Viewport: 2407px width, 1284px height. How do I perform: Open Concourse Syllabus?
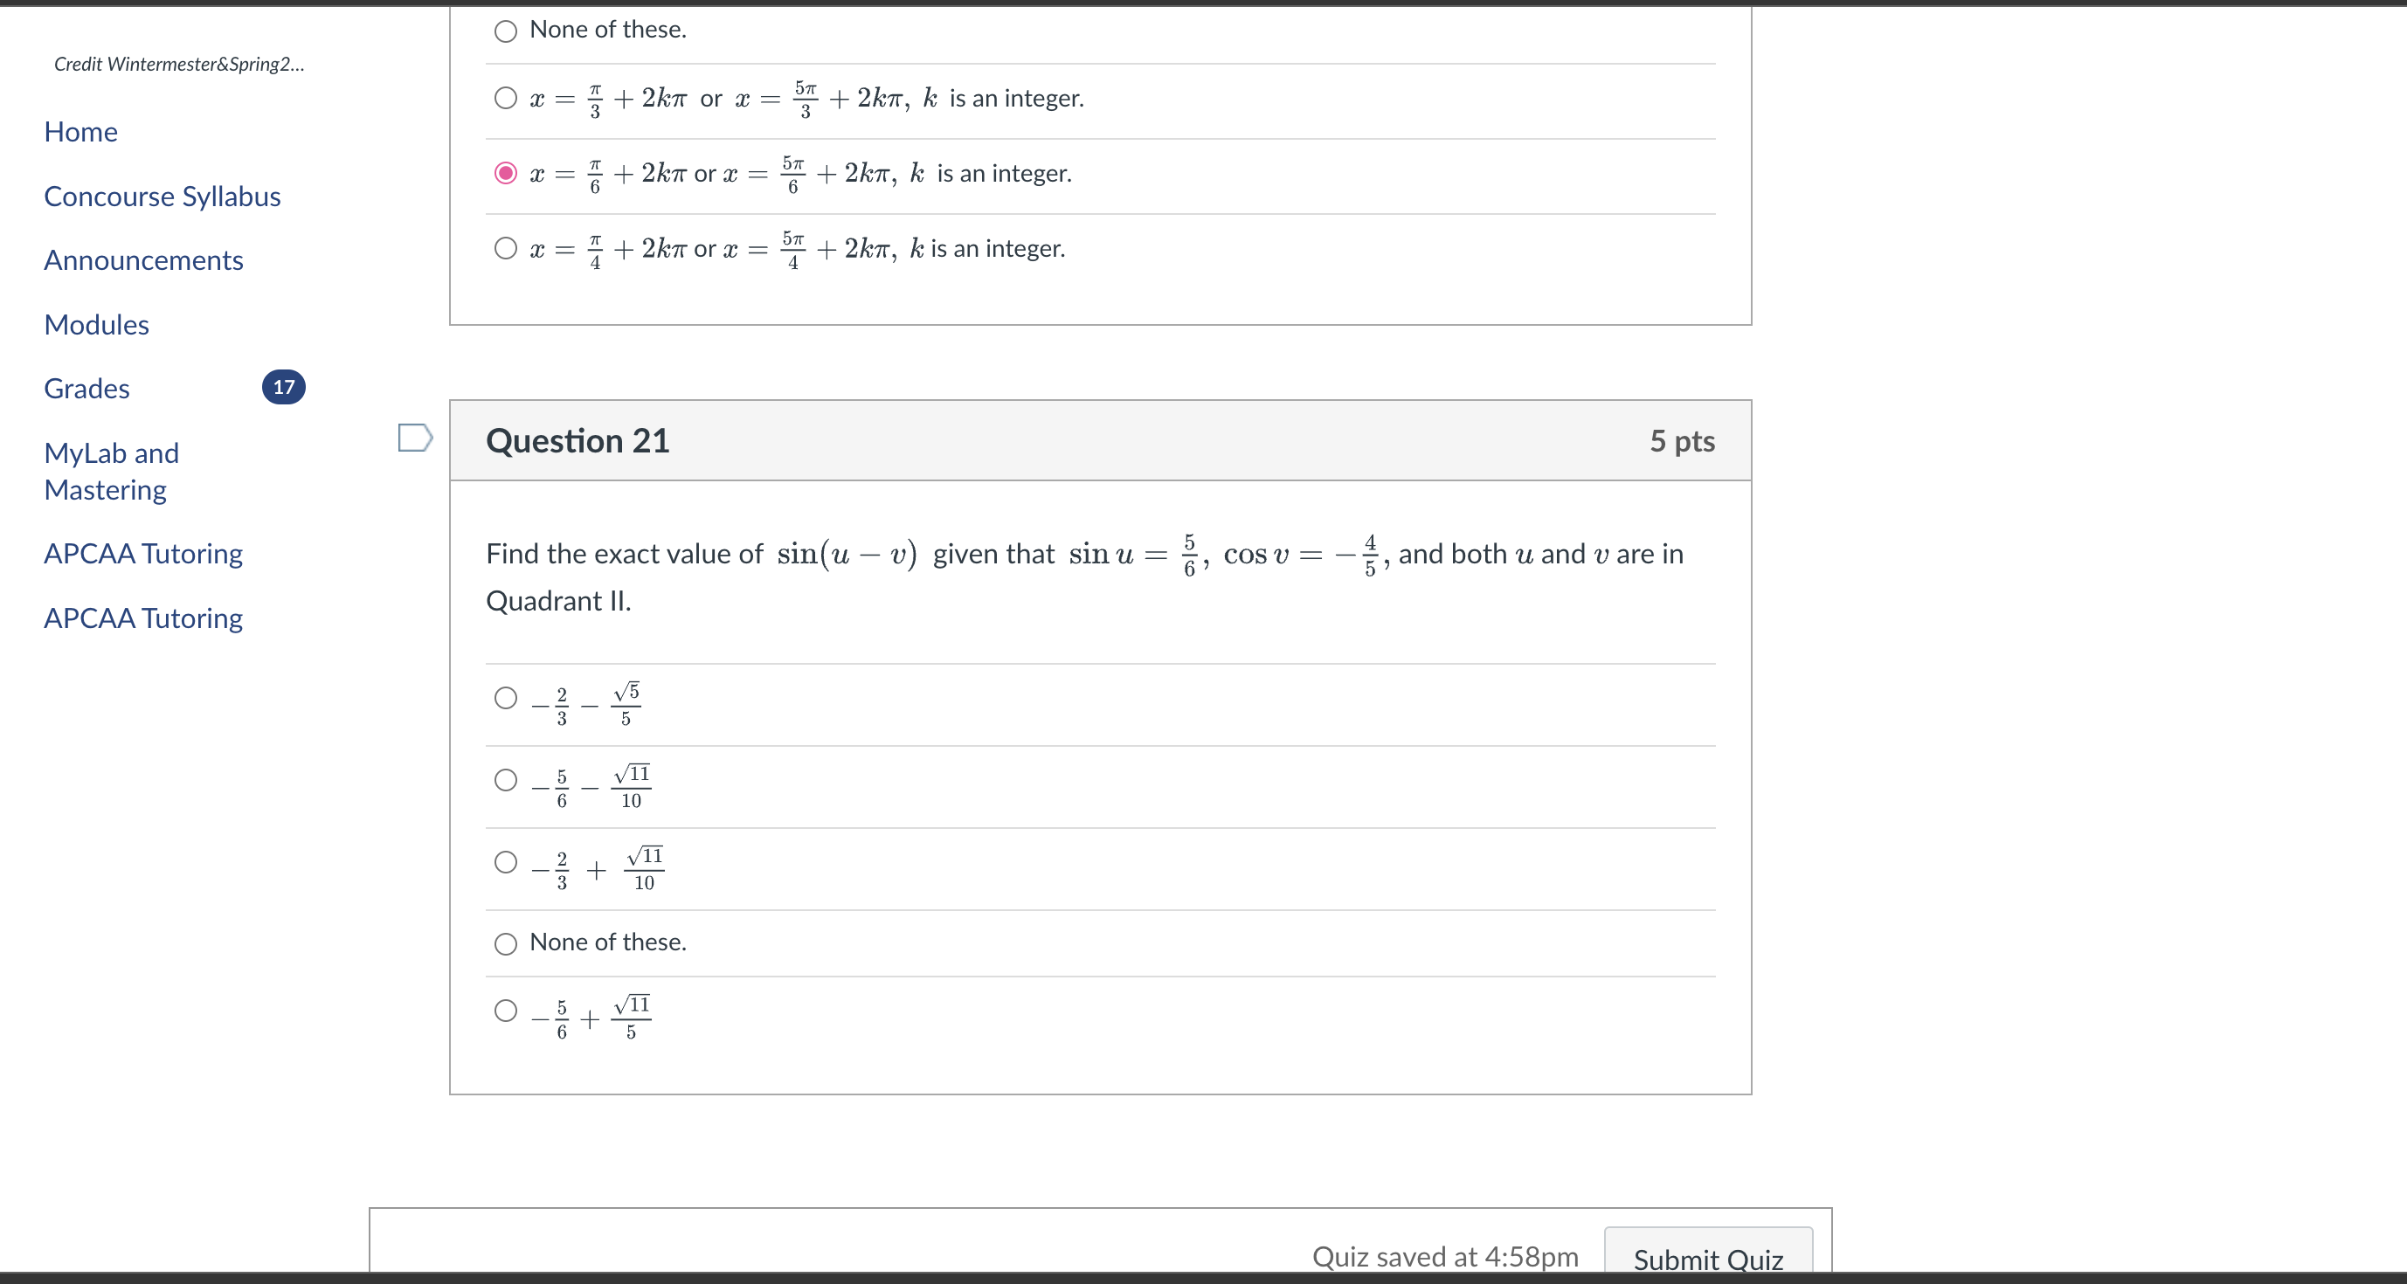[x=162, y=196]
